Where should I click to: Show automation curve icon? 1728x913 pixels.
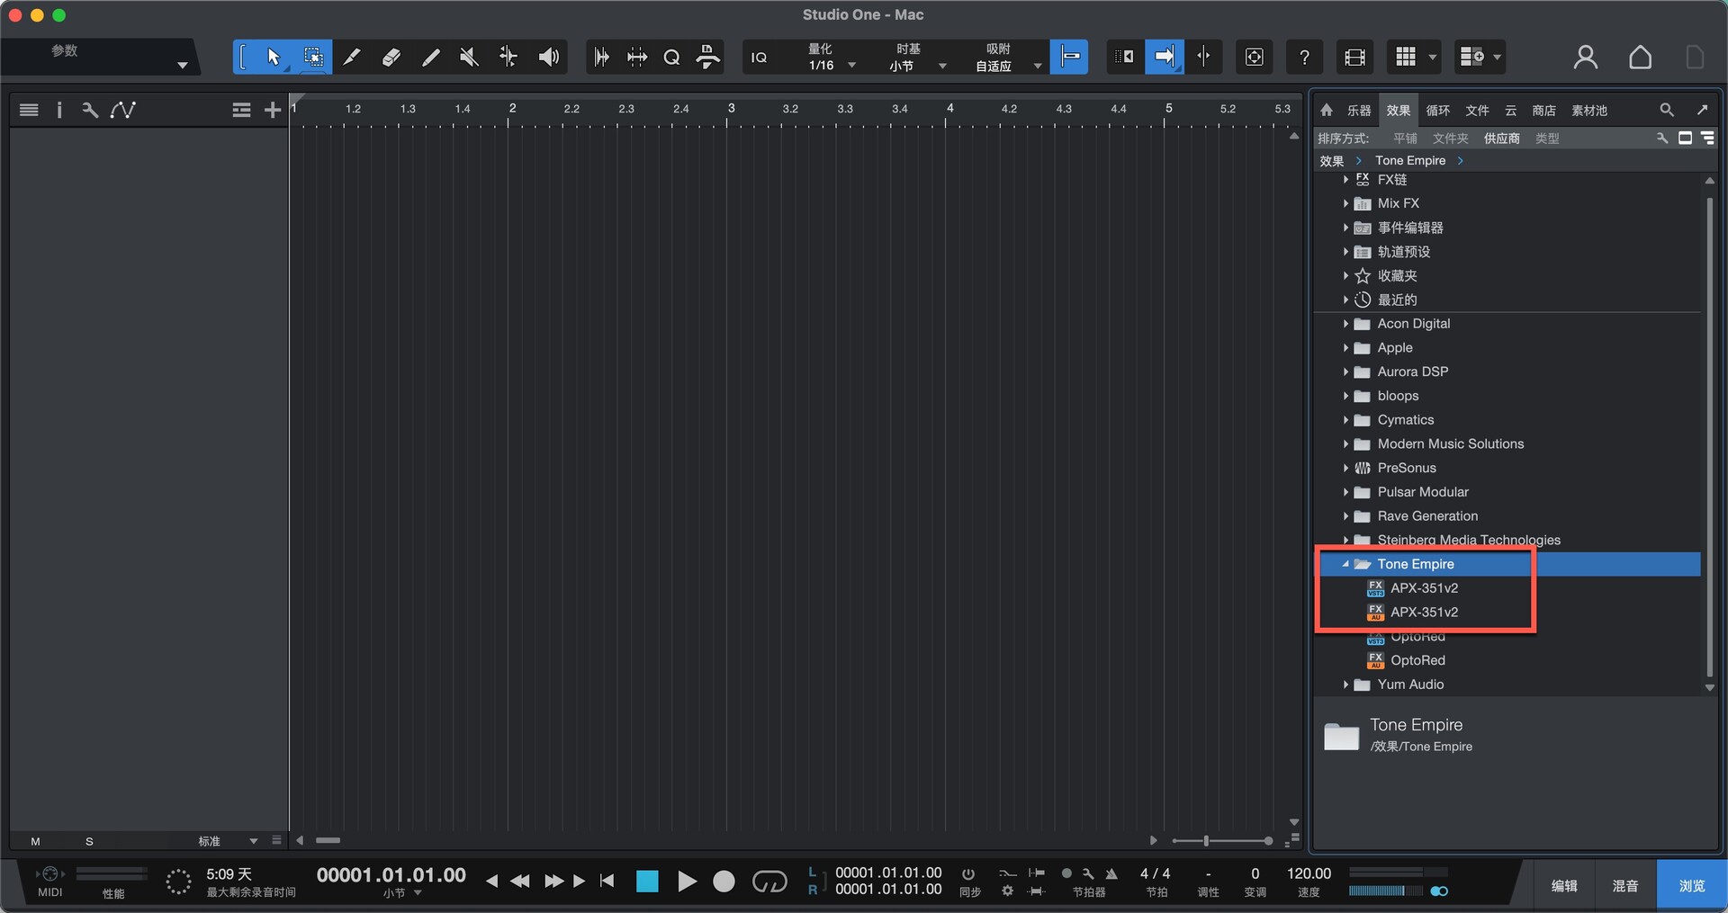(x=123, y=110)
